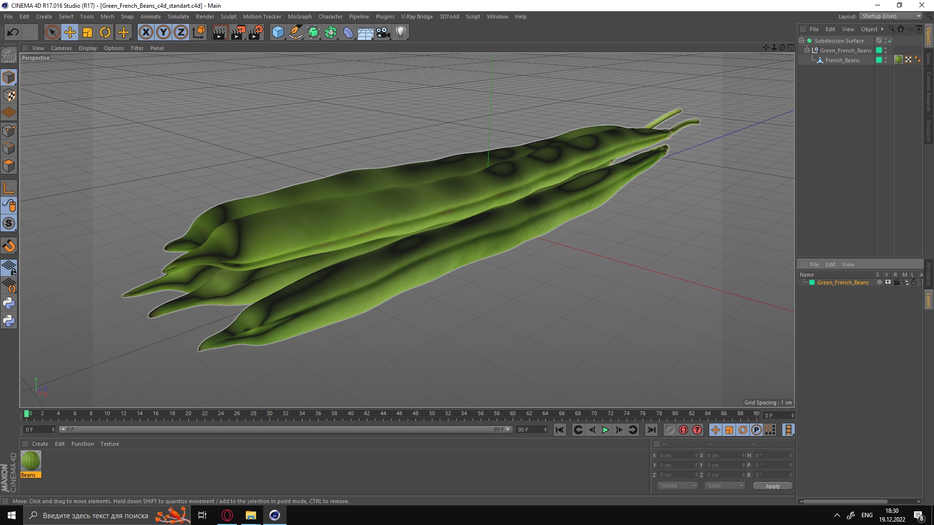Collapse Green_French_Beans null in tree
The width and height of the screenshot is (934, 525).
(x=807, y=50)
